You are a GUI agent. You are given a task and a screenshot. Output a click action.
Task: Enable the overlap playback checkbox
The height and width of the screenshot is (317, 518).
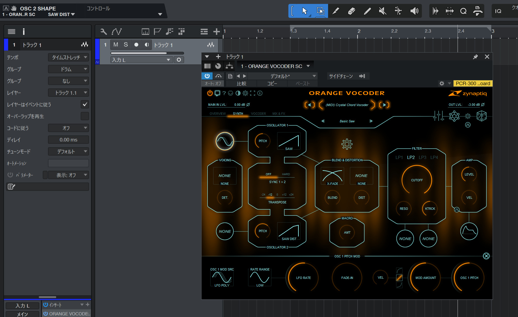pyautogui.click(x=85, y=116)
